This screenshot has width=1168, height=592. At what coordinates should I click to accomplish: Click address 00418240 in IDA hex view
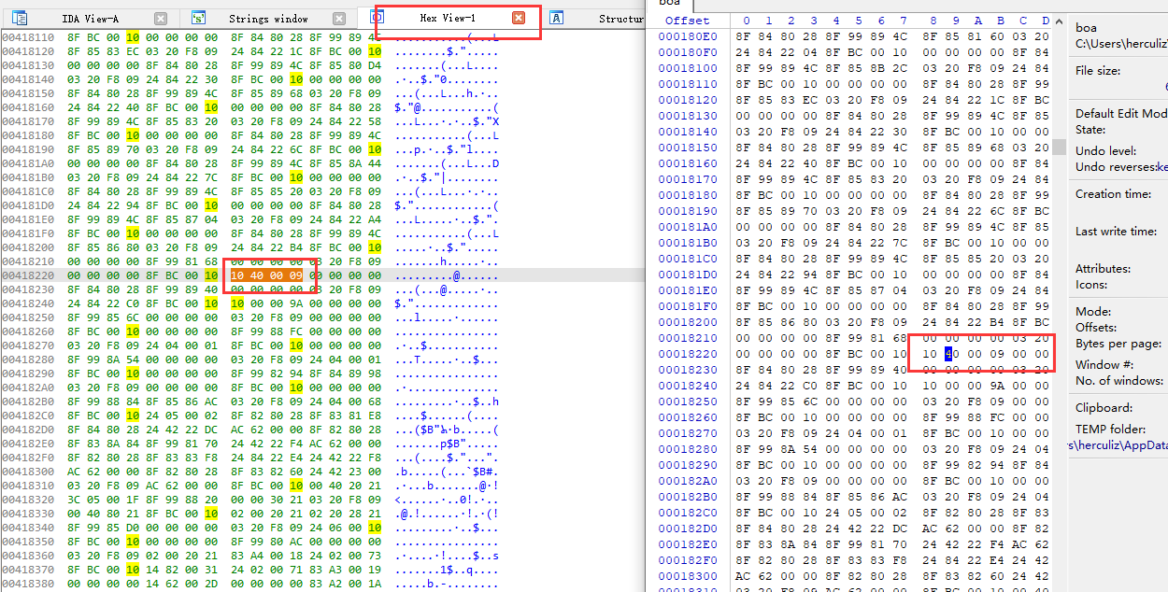click(29, 303)
